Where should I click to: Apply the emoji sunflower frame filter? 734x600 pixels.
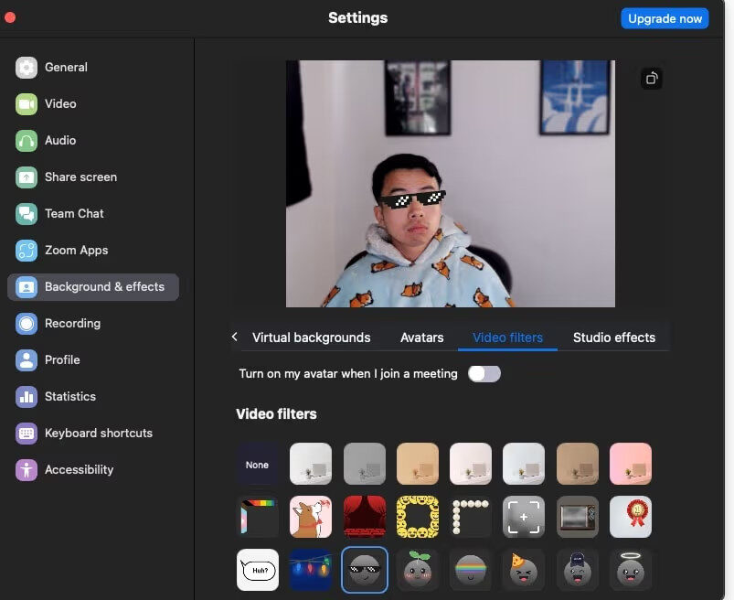417,518
